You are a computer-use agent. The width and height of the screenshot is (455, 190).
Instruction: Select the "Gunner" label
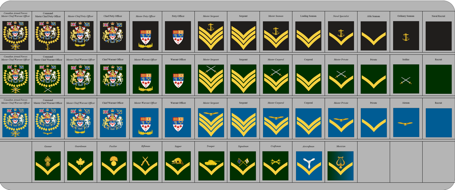pos(48,146)
